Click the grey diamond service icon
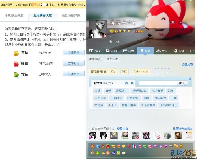Screen dimensions: 198x160 171,146
